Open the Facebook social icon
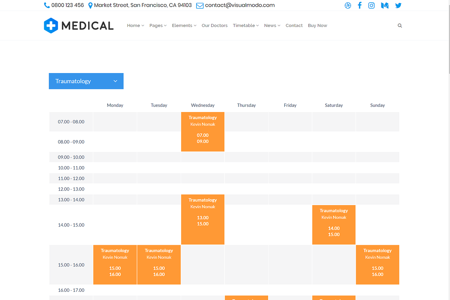The height and width of the screenshot is (300, 450). coord(360,5)
